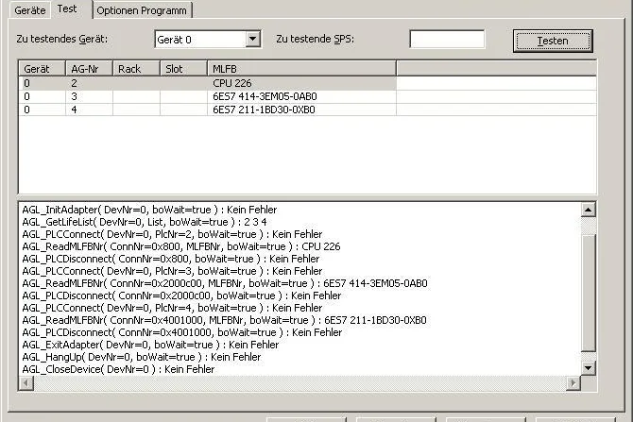633x422 pixels.
Task: Click the Testen button
Action: tap(553, 41)
